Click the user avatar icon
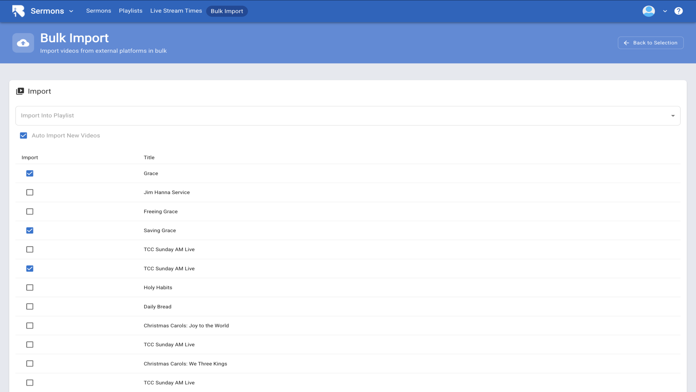Screen dimensions: 696x392 649,11
